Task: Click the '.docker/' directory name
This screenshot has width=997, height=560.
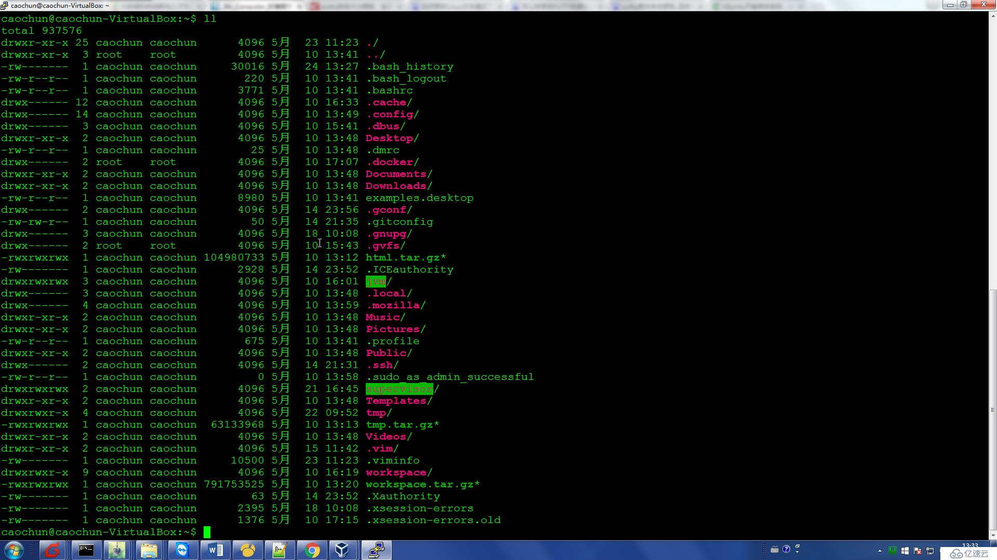Action: click(x=392, y=162)
